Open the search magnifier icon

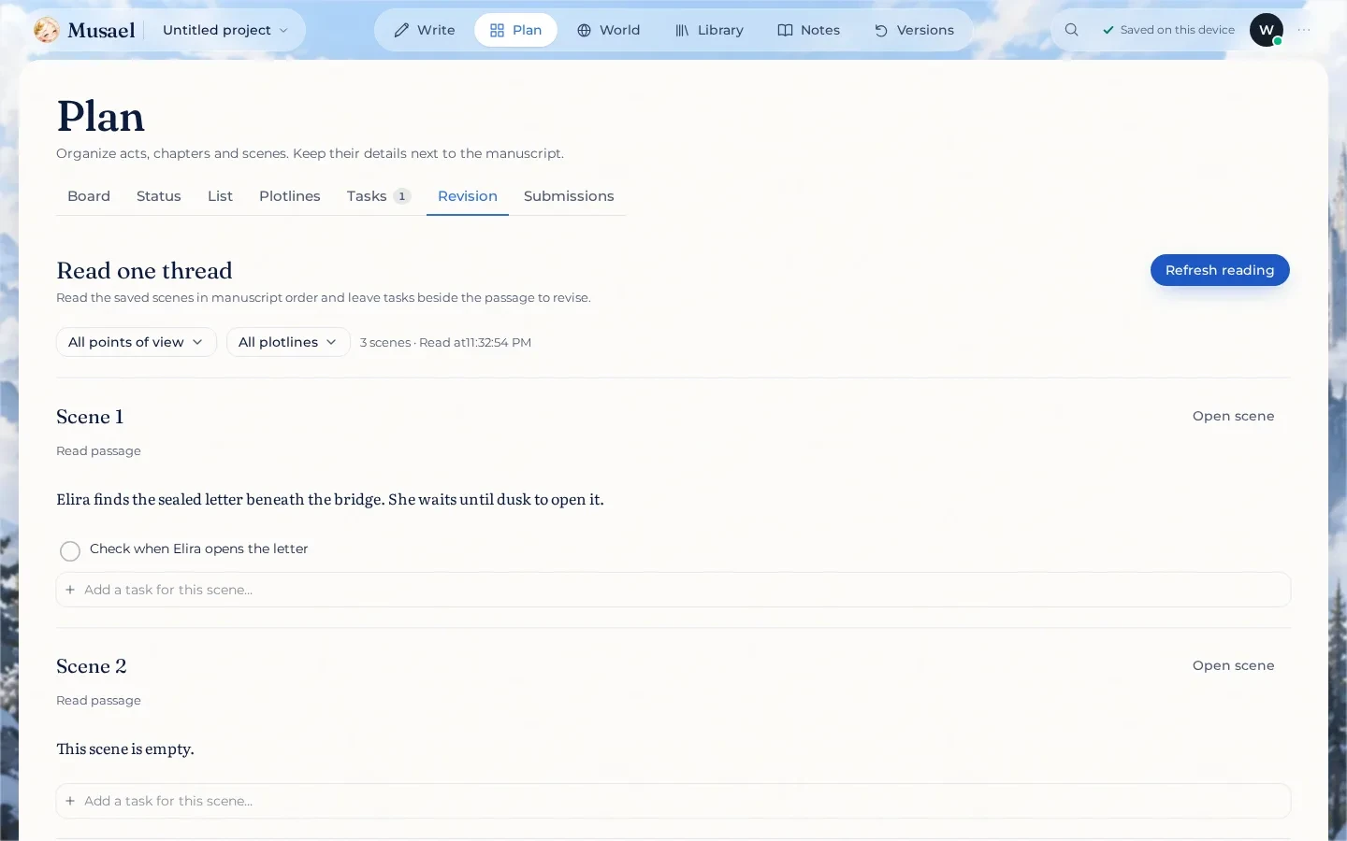[x=1072, y=30]
